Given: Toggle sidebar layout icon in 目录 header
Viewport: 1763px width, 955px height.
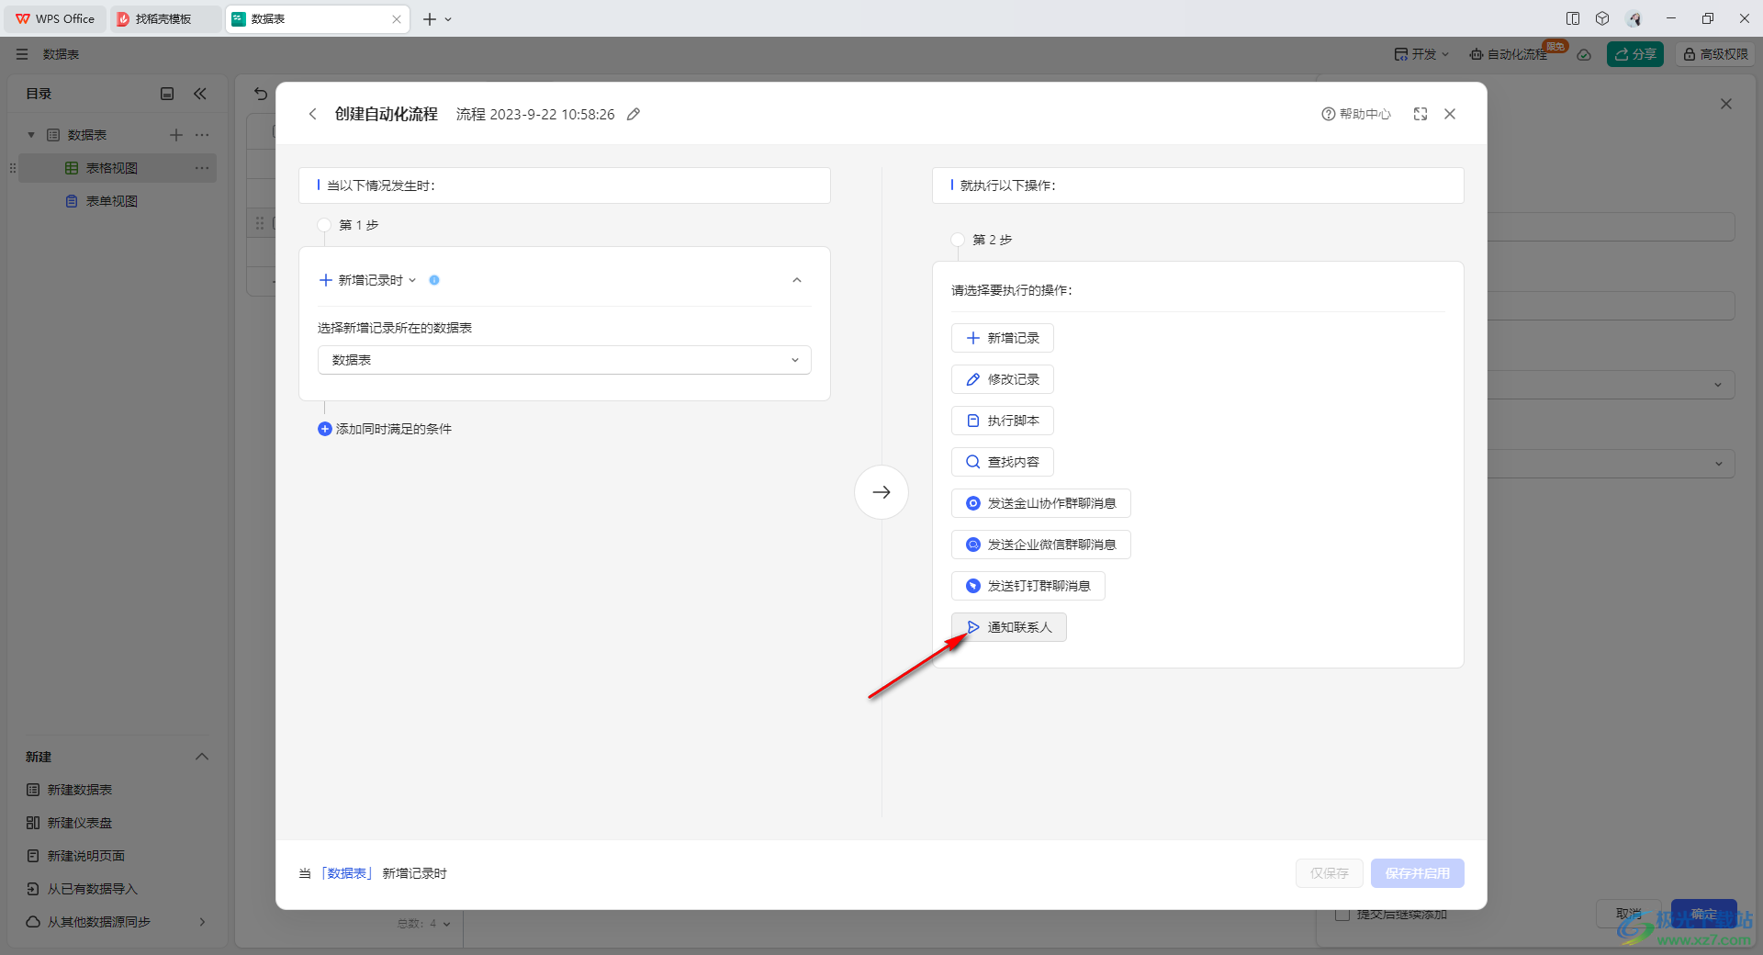Looking at the screenshot, I should pyautogui.click(x=167, y=94).
